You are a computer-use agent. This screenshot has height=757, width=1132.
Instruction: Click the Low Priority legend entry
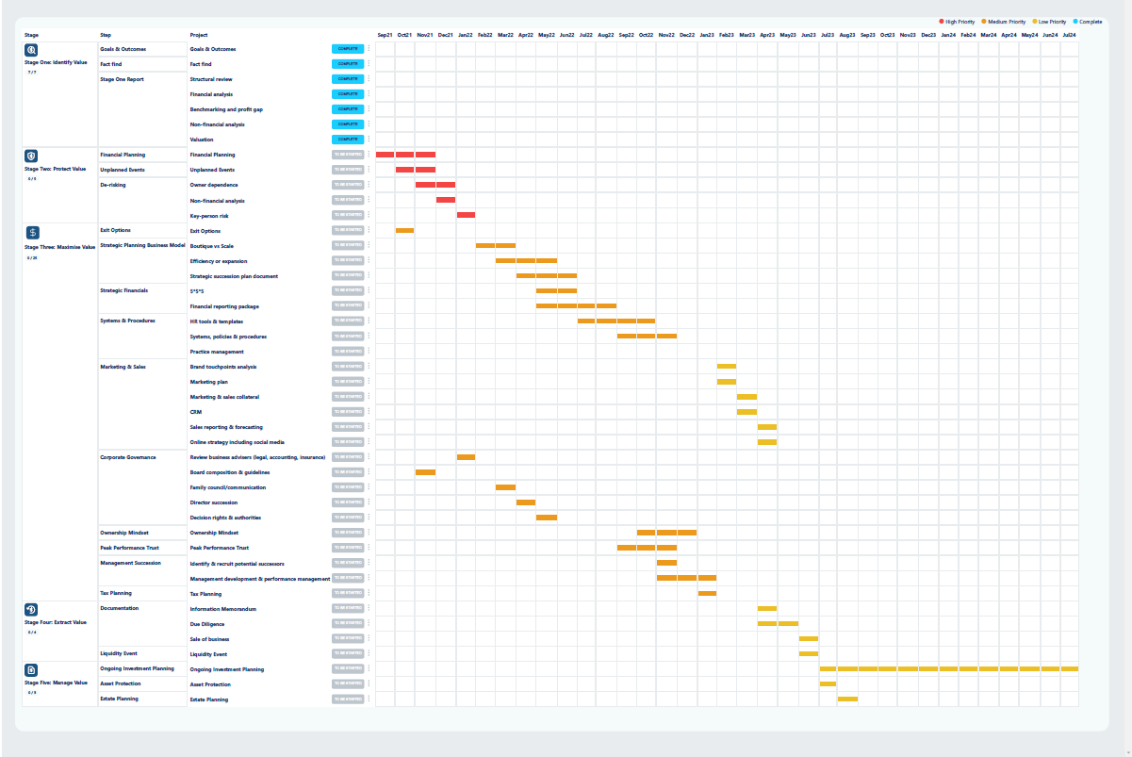tap(1048, 21)
